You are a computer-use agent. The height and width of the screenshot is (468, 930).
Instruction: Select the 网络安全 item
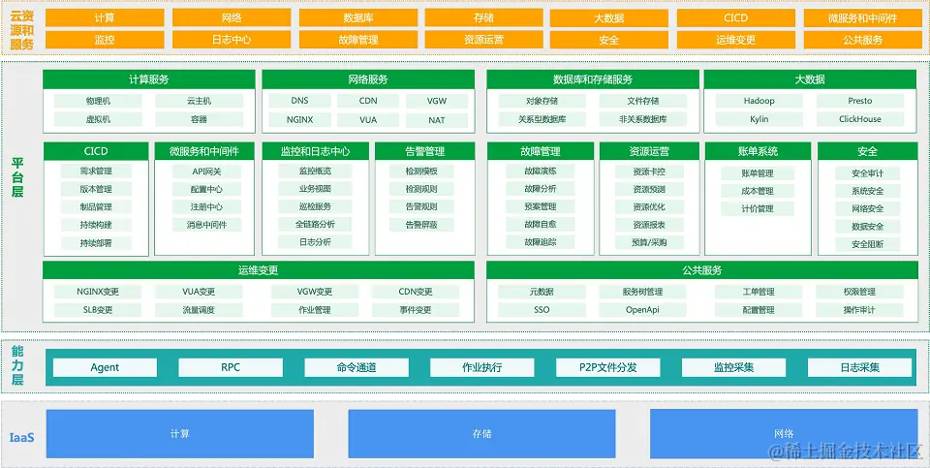point(868,208)
